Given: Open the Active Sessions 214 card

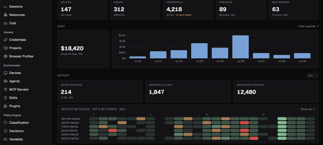Looking at the screenshot, I should pyautogui.click(x=100, y=91).
